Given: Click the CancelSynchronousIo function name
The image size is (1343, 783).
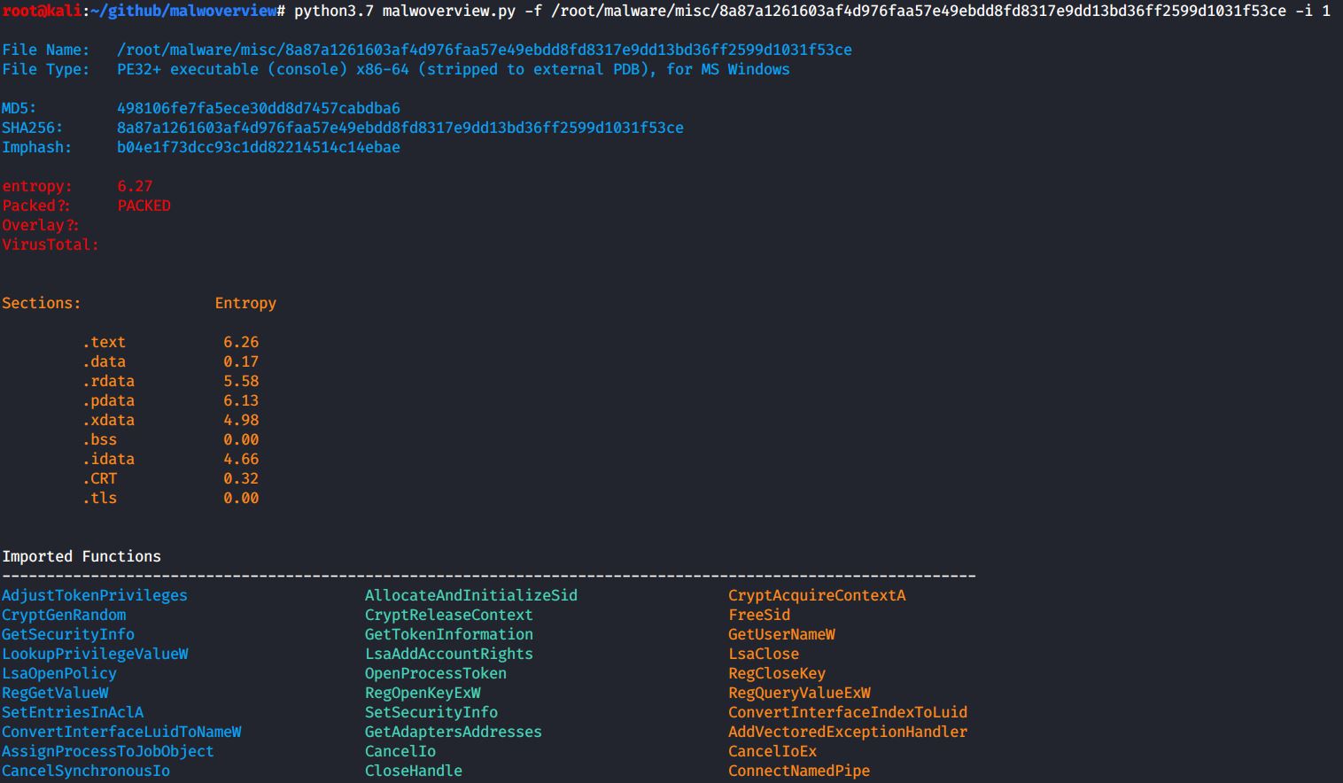Looking at the screenshot, I should [x=86, y=771].
